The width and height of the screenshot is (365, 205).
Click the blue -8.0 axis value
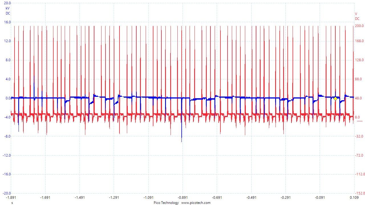7,136
